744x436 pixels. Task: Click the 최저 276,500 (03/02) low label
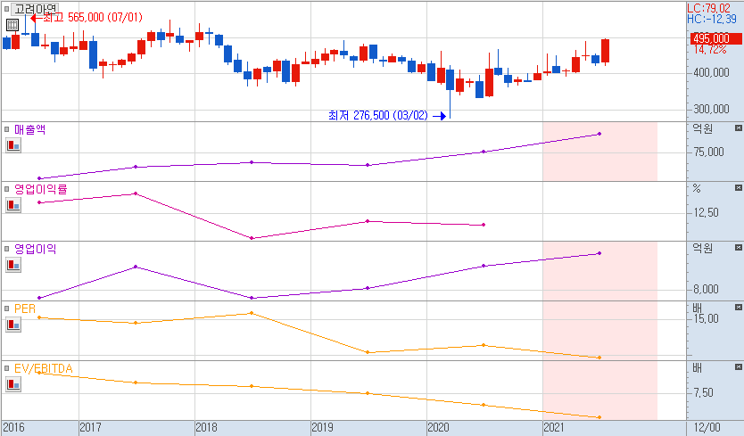pyautogui.click(x=378, y=115)
